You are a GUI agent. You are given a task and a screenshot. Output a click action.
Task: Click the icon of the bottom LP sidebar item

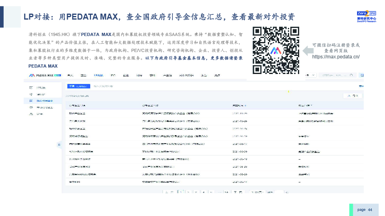coord(31,114)
